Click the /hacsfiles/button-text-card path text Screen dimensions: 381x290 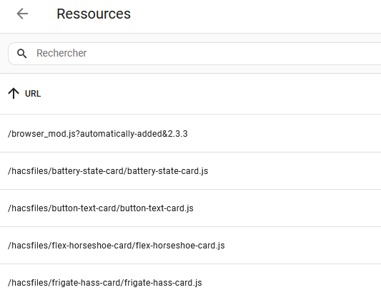coord(63,208)
